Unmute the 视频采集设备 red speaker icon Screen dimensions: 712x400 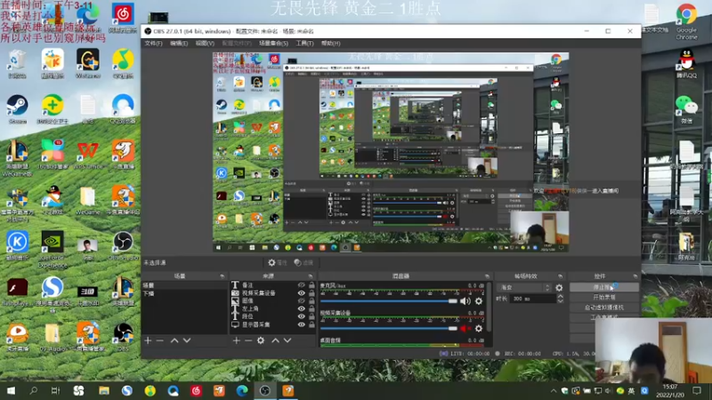(x=465, y=328)
